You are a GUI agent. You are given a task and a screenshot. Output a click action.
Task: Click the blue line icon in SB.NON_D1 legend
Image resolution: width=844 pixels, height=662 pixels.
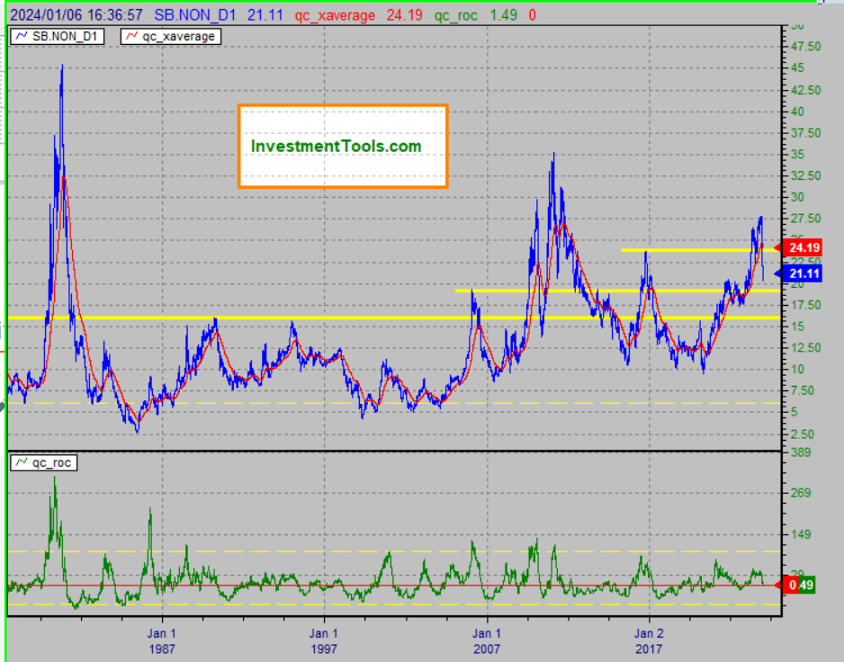22,36
